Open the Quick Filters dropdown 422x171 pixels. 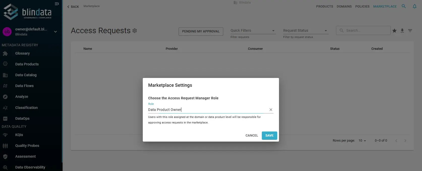point(253,31)
